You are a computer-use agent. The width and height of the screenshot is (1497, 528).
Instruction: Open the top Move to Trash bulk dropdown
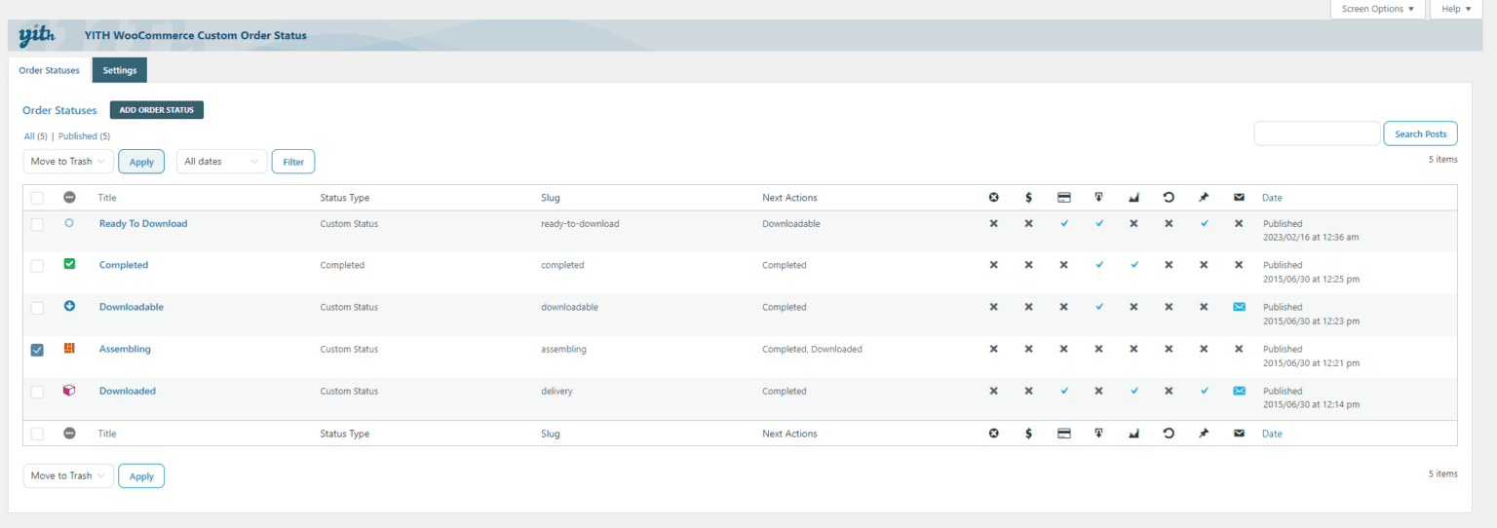tap(68, 162)
